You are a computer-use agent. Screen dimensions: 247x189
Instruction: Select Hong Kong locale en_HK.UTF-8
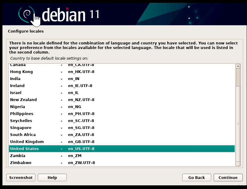pos(122,72)
